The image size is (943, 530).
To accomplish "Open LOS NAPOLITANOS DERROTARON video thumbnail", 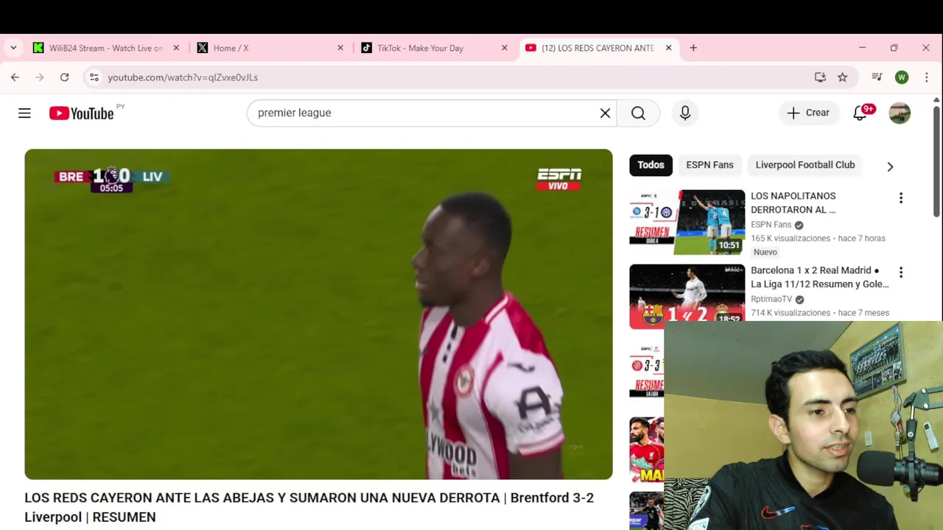I will tap(687, 222).
